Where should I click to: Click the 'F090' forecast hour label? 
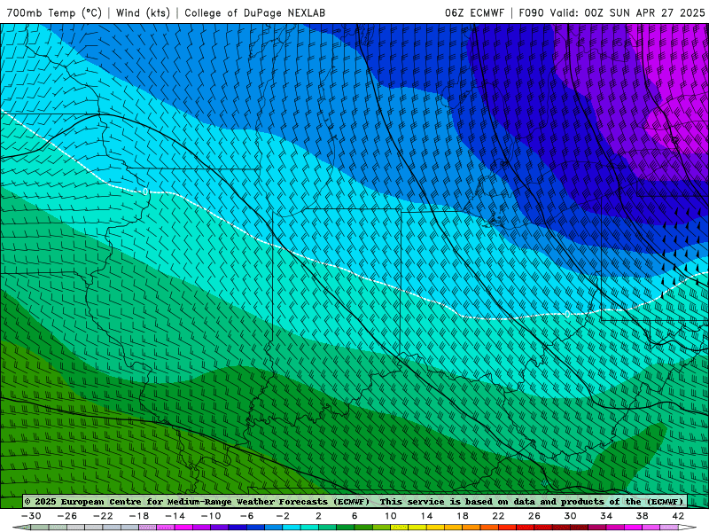[x=531, y=12]
